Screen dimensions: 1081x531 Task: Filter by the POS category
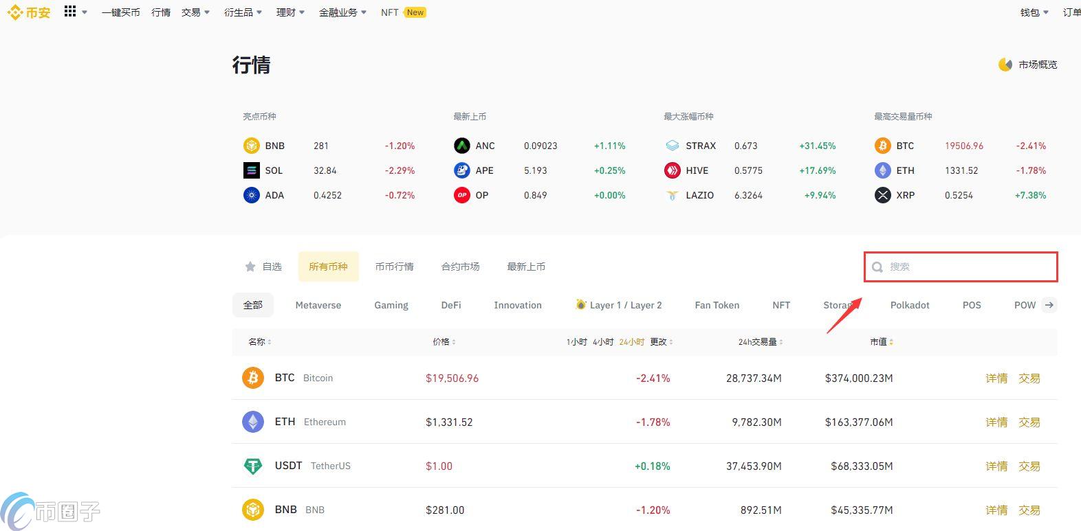pos(972,305)
